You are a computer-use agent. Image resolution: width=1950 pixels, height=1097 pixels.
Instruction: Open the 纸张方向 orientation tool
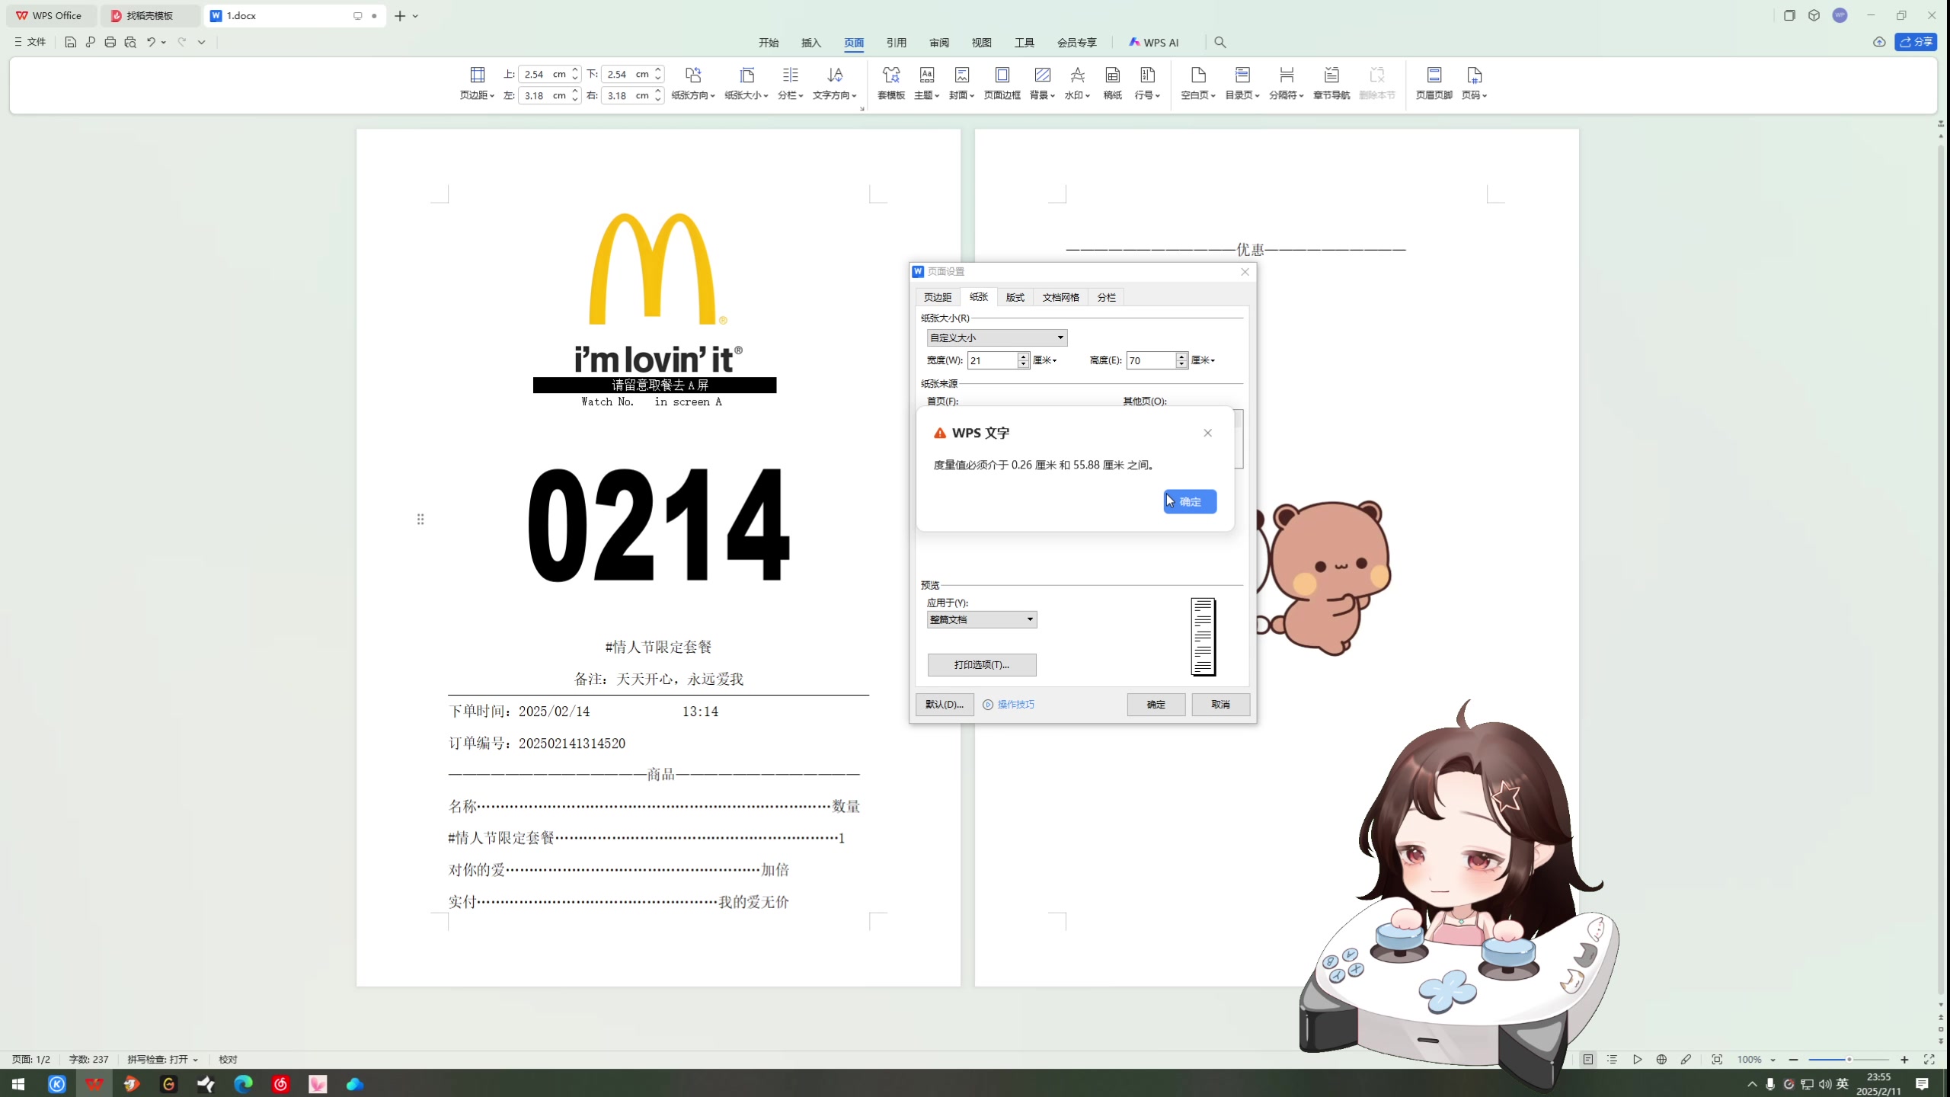coord(692,83)
